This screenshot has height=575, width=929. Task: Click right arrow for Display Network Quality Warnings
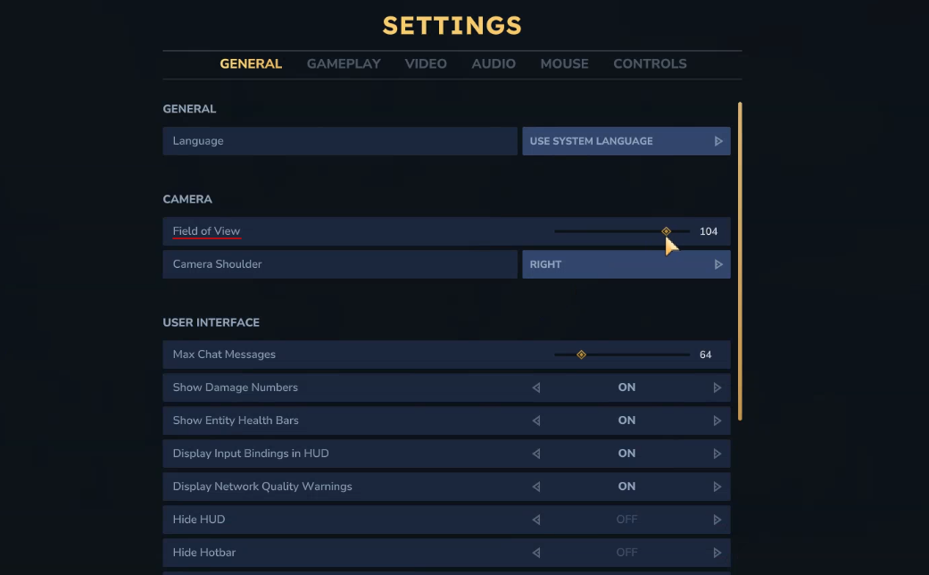point(717,487)
